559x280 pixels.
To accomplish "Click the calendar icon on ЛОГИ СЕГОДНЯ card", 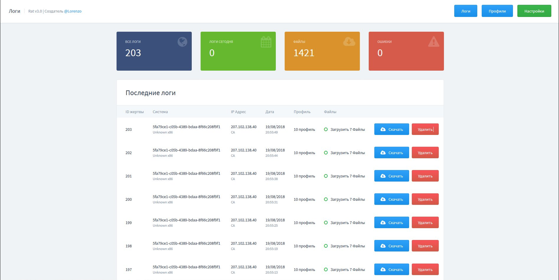I will 266,42.
